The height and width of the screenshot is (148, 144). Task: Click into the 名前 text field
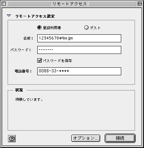[x=79, y=38]
